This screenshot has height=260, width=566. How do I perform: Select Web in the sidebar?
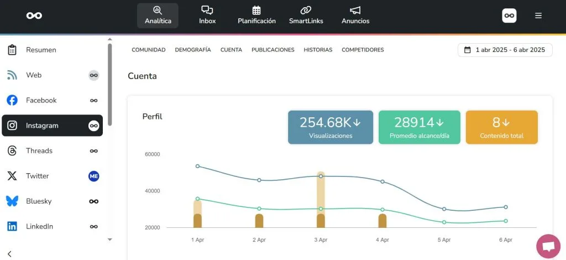click(53, 75)
